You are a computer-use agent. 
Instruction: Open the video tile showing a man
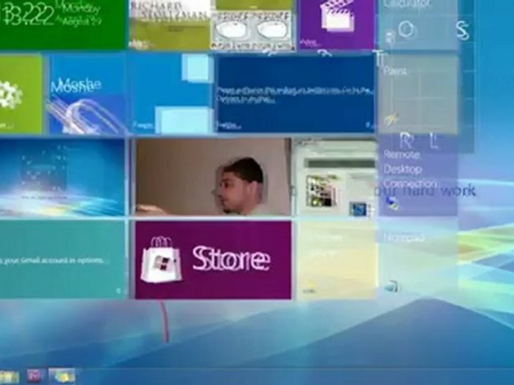[213, 177]
